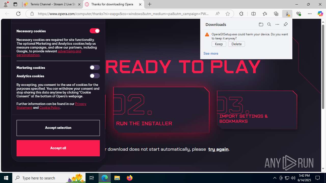Screen dimensions: 326x183
Task: Refresh the current page
Action: click(x=18, y=14)
